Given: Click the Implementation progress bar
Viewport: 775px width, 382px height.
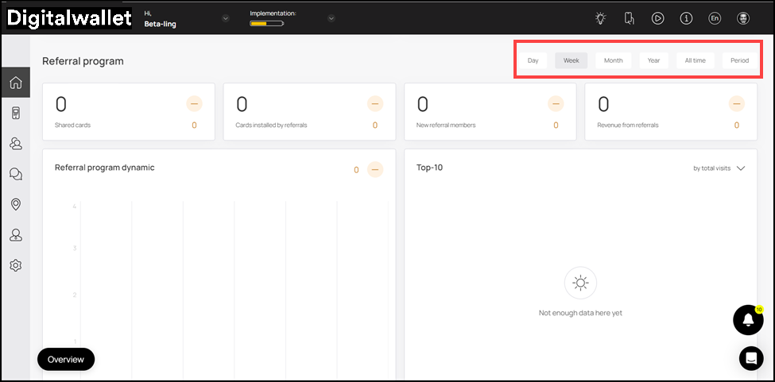Looking at the screenshot, I should point(266,24).
